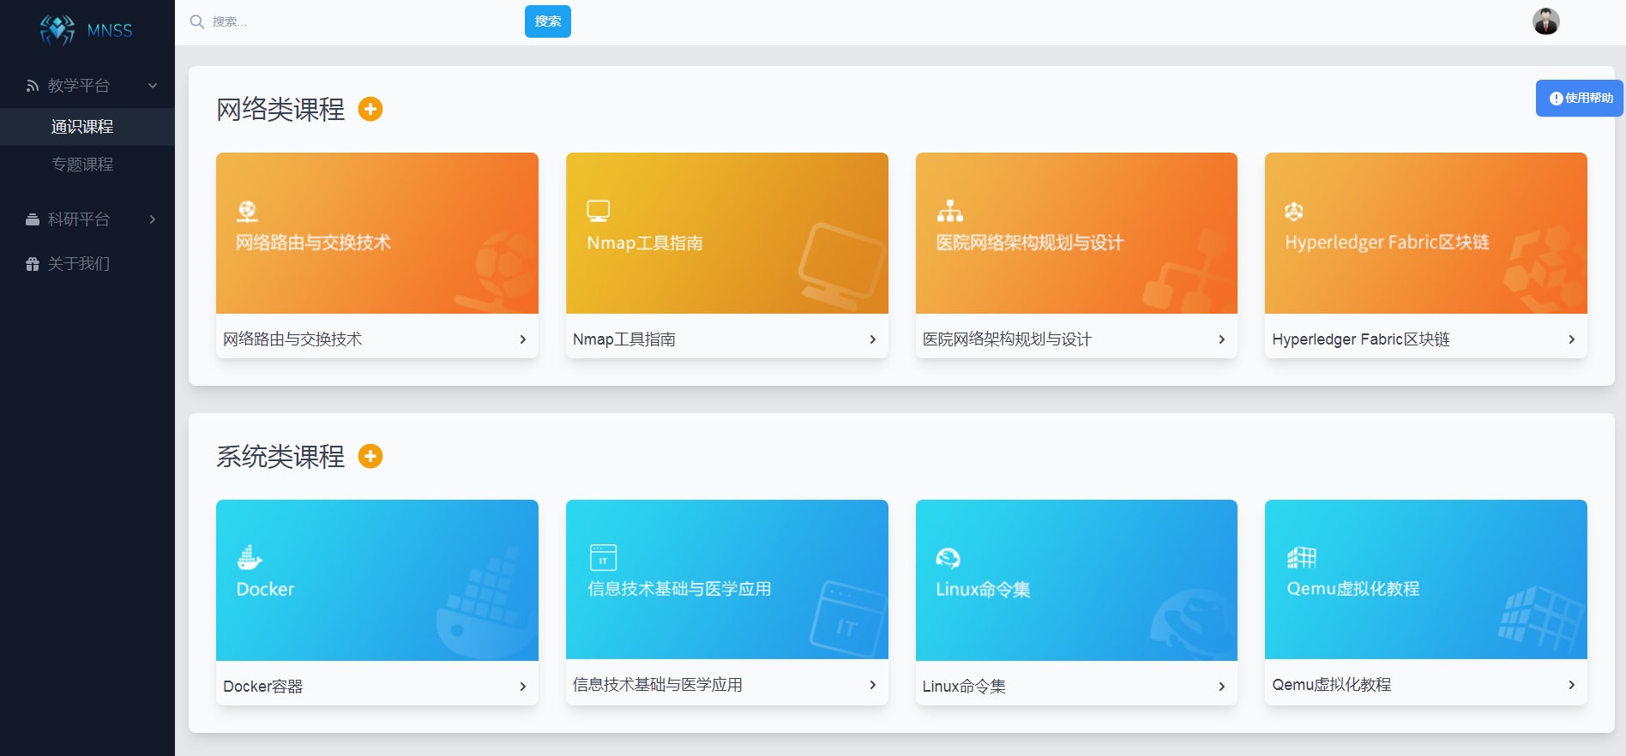Click the Qemu虚拟化教程 grid icon

(x=1301, y=558)
